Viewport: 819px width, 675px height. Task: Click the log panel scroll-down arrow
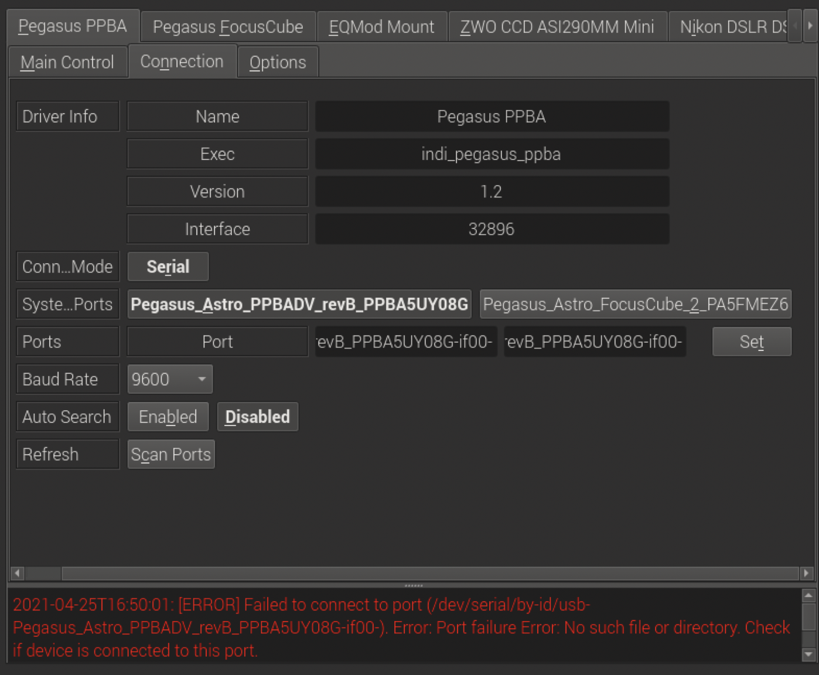808,654
